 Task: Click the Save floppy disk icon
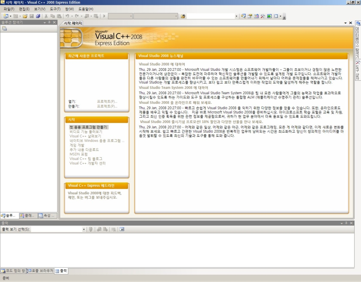tap(31, 16)
